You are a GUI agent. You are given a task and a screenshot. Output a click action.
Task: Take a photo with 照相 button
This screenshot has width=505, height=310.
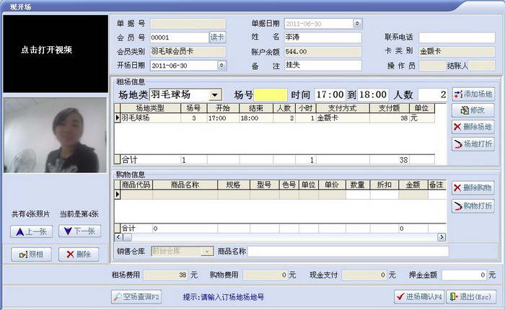[31, 254]
